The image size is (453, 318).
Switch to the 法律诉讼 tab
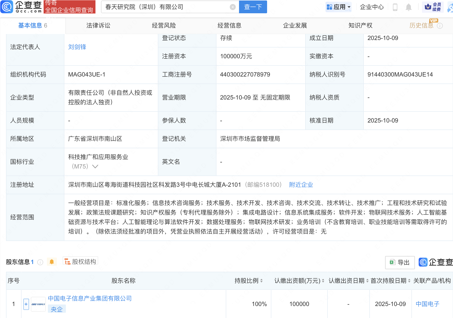98,25
